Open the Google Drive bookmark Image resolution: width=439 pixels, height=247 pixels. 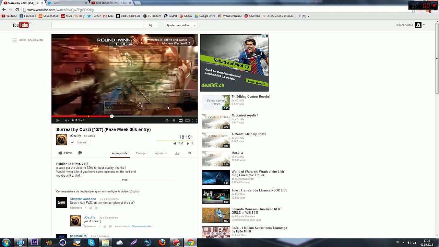pyautogui.click(x=205, y=16)
